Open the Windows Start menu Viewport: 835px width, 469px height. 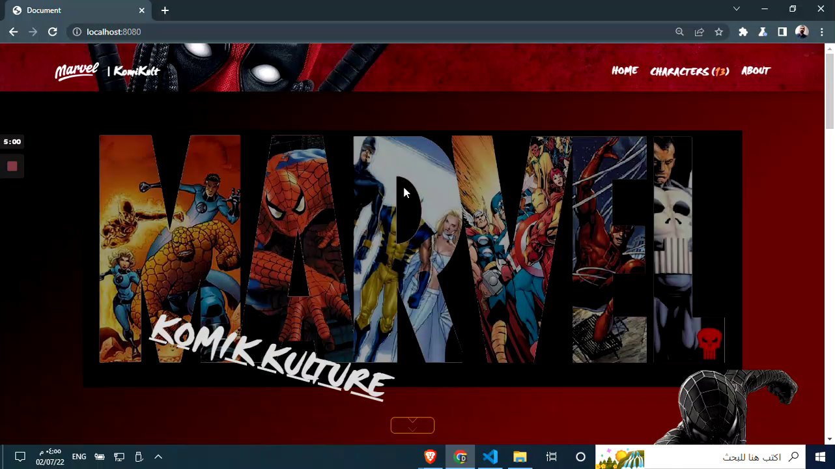coord(820,457)
